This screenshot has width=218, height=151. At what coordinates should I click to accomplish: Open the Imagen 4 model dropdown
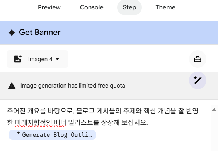coord(37,59)
